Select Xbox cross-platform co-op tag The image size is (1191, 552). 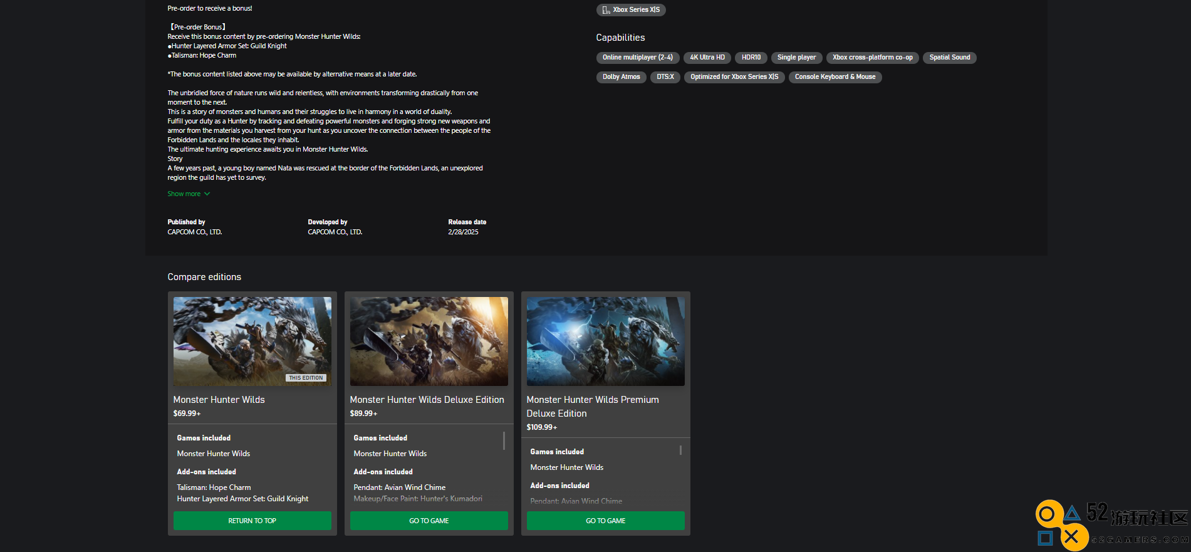[x=873, y=58]
